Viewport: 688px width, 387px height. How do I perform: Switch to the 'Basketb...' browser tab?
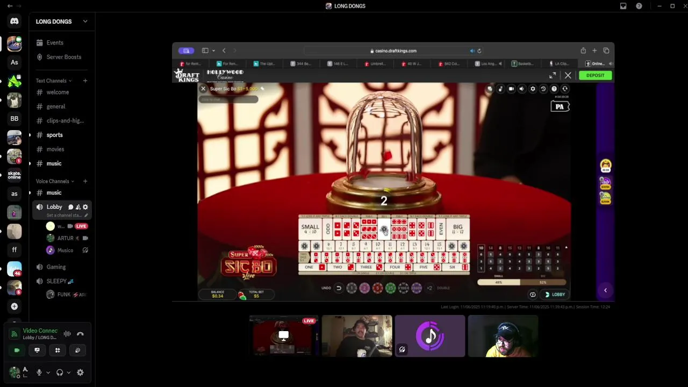(x=523, y=63)
